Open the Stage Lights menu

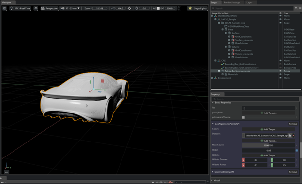[x=197, y=8]
